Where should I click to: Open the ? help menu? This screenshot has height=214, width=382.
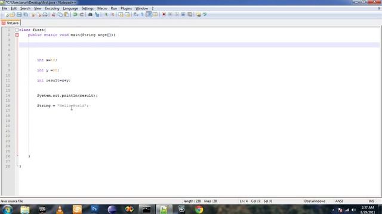(x=153, y=8)
